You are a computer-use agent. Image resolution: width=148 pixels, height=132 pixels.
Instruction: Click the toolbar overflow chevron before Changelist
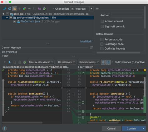tap(53, 9)
